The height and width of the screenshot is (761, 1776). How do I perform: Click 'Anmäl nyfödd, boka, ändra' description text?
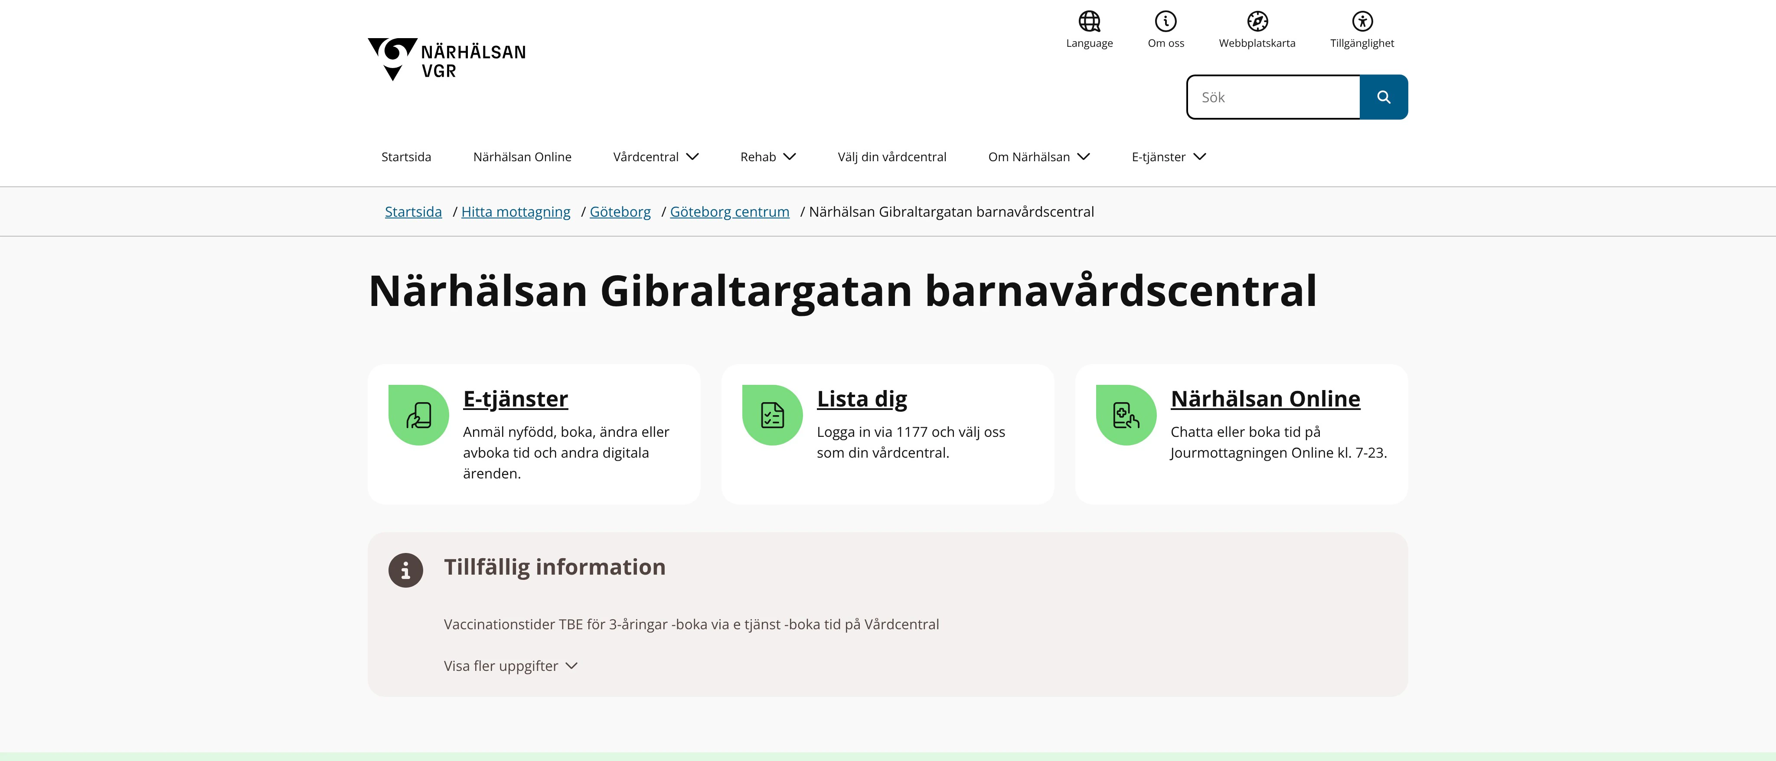(x=566, y=452)
